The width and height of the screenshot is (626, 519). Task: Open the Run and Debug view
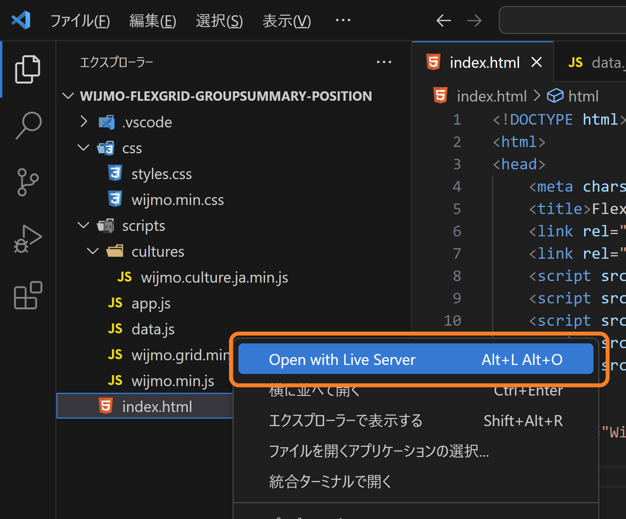27,239
